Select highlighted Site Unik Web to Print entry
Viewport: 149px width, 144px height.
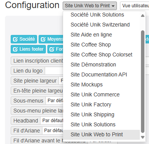pyautogui.click(x=97, y=134)
